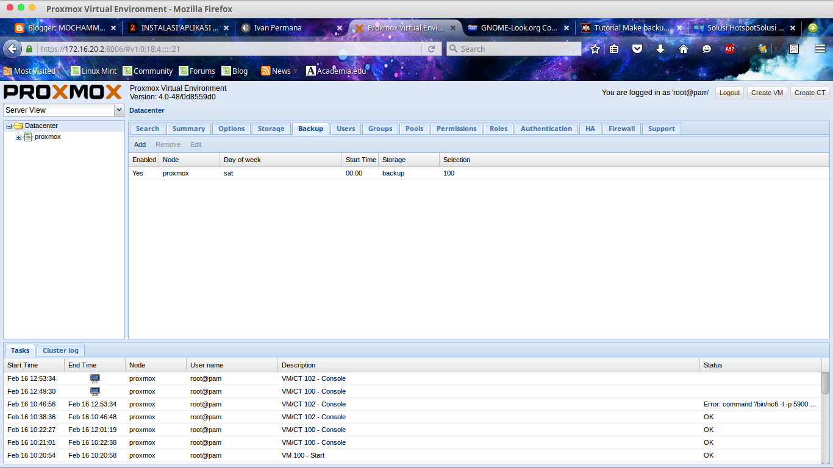Screen dimensions: 833x468
Task: Expand the proxmox node in the tree
Action: [18, 137]
